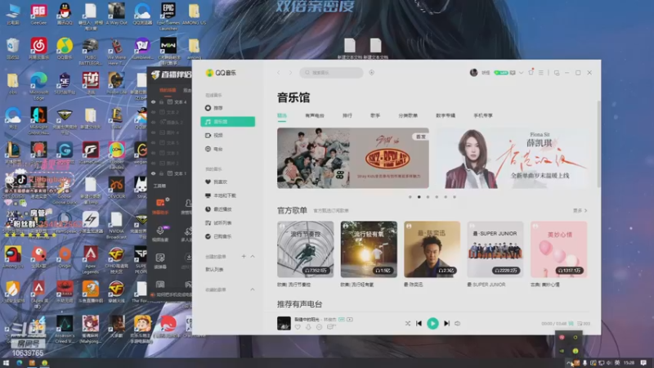The height and width of the screenshot is (368, 654).
Task: Like the current song with heart icon
Action: (x=298, y=328)
